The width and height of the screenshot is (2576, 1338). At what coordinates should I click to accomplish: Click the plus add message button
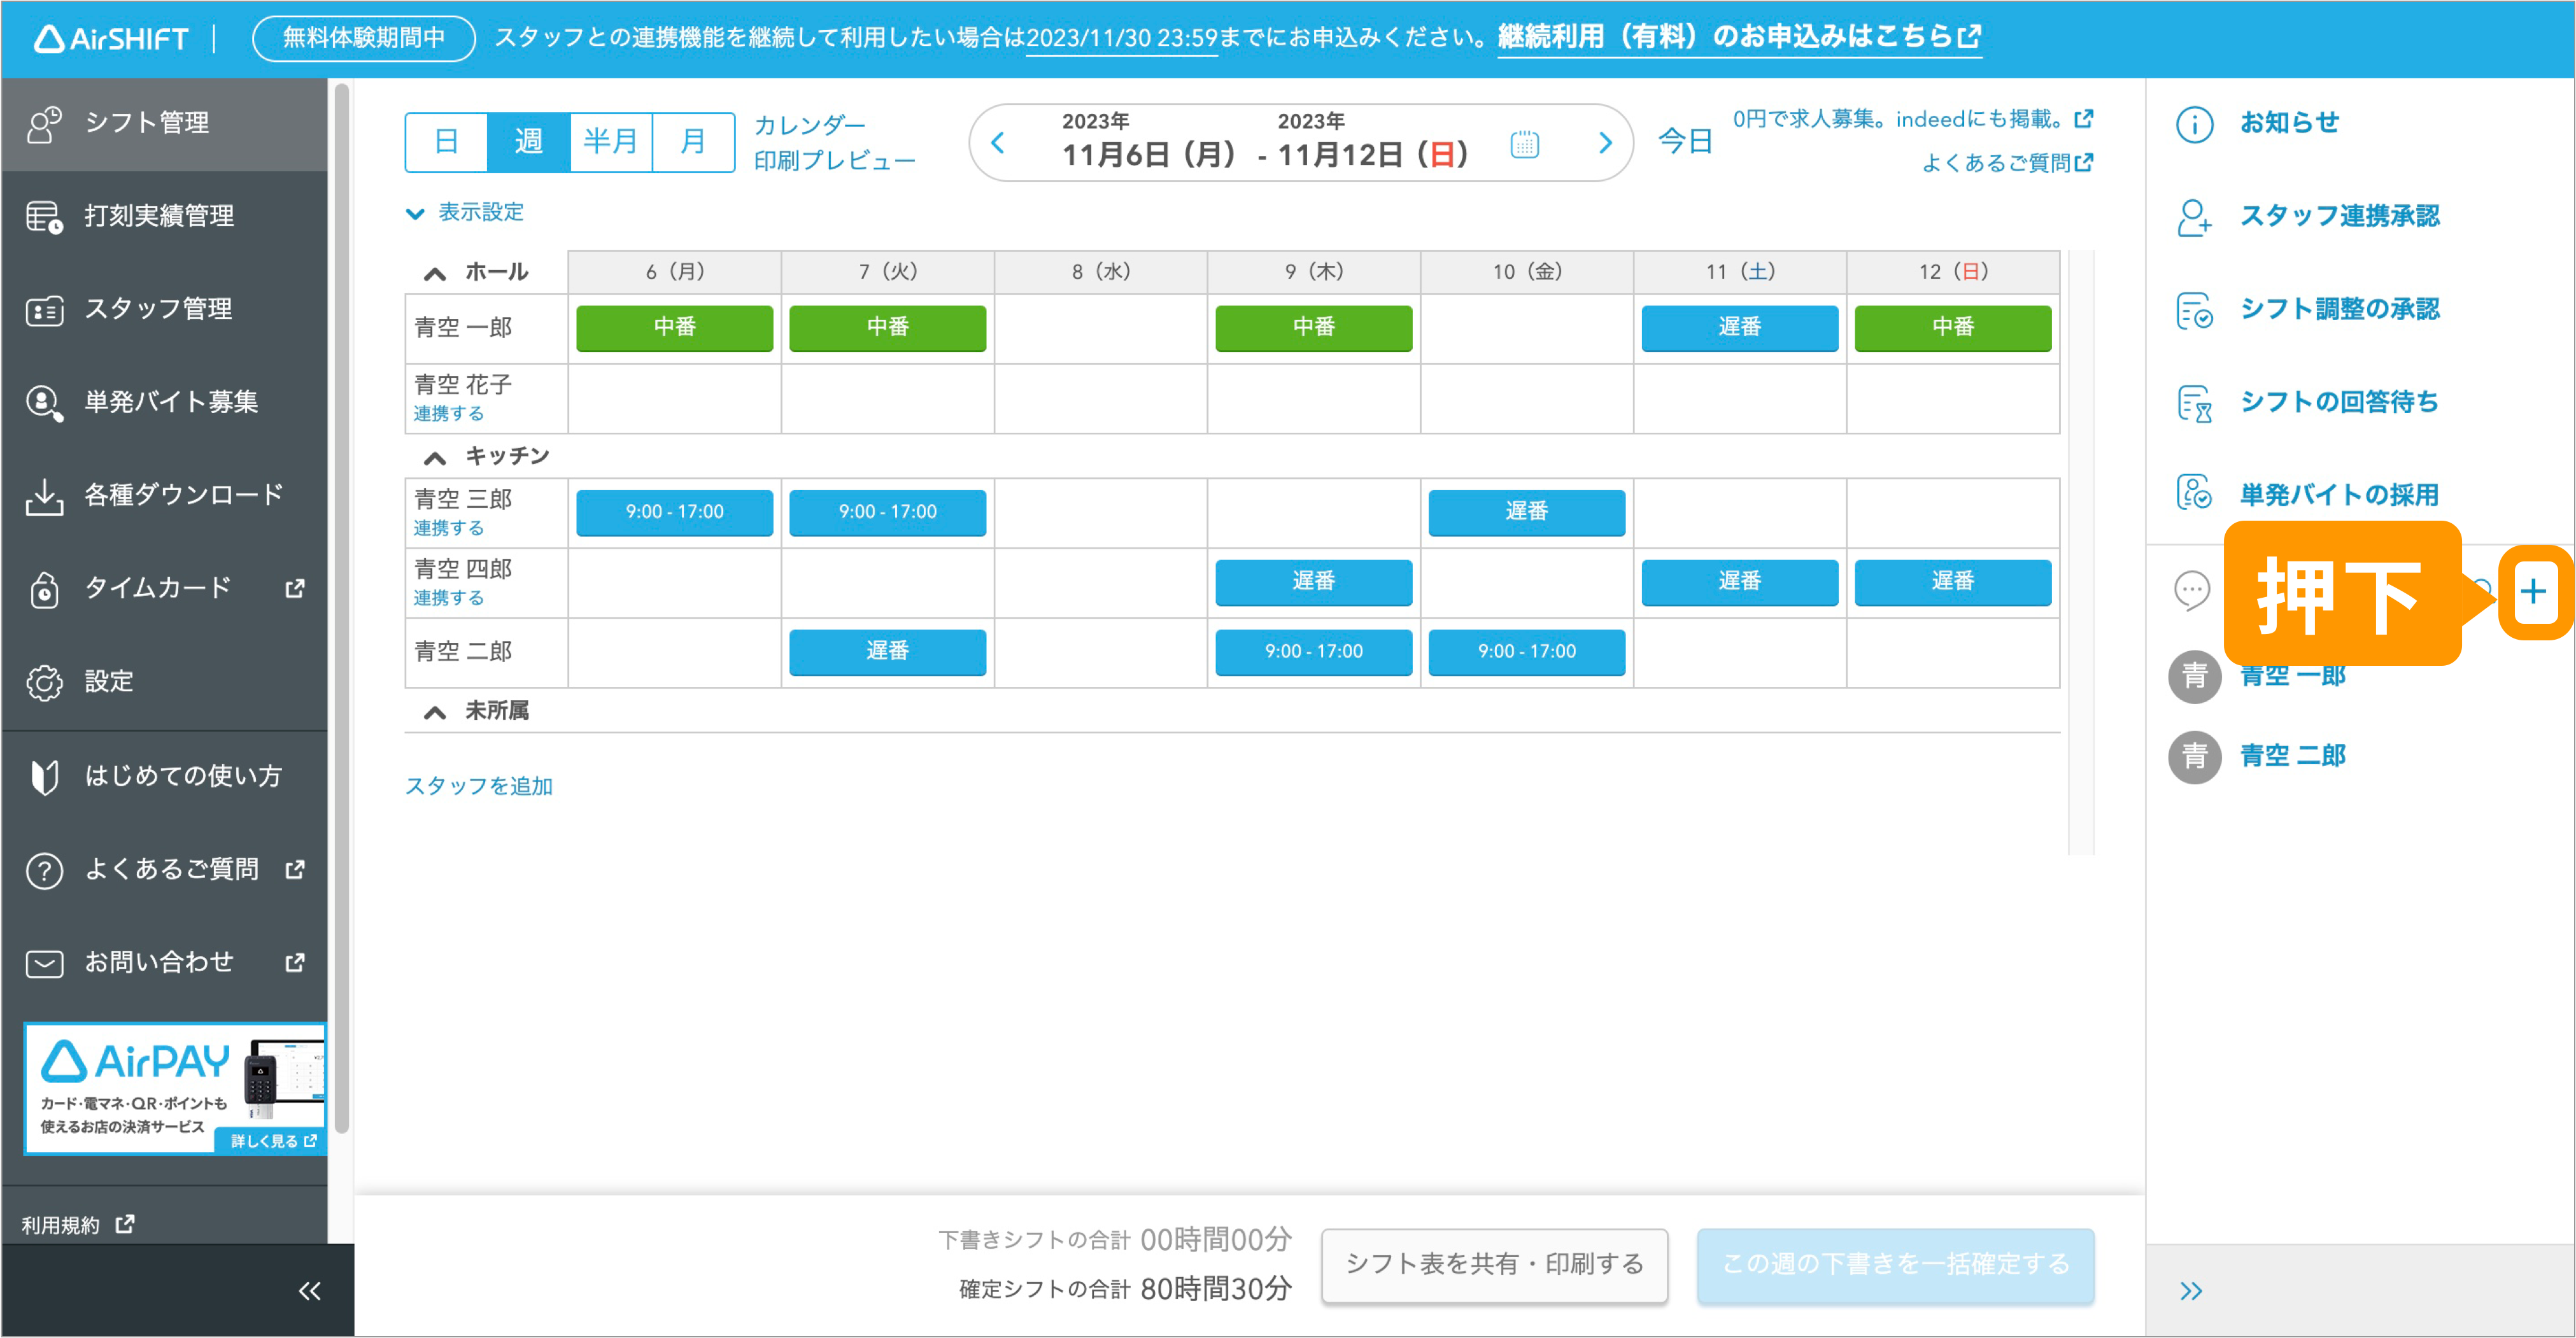pyautogui.click(x=2533, y=592)
